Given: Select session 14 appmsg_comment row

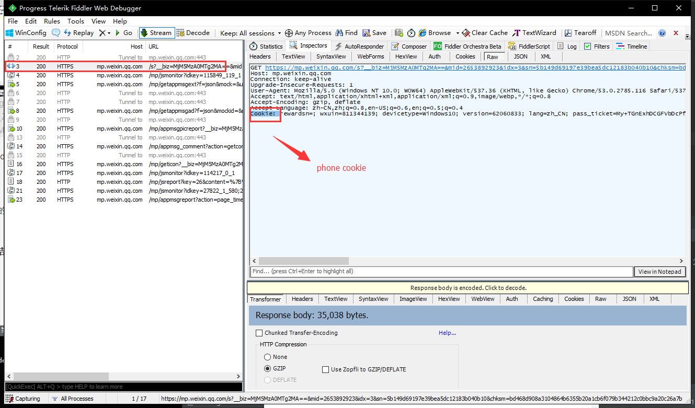Looking at the screenshot, I should (124, 146).
